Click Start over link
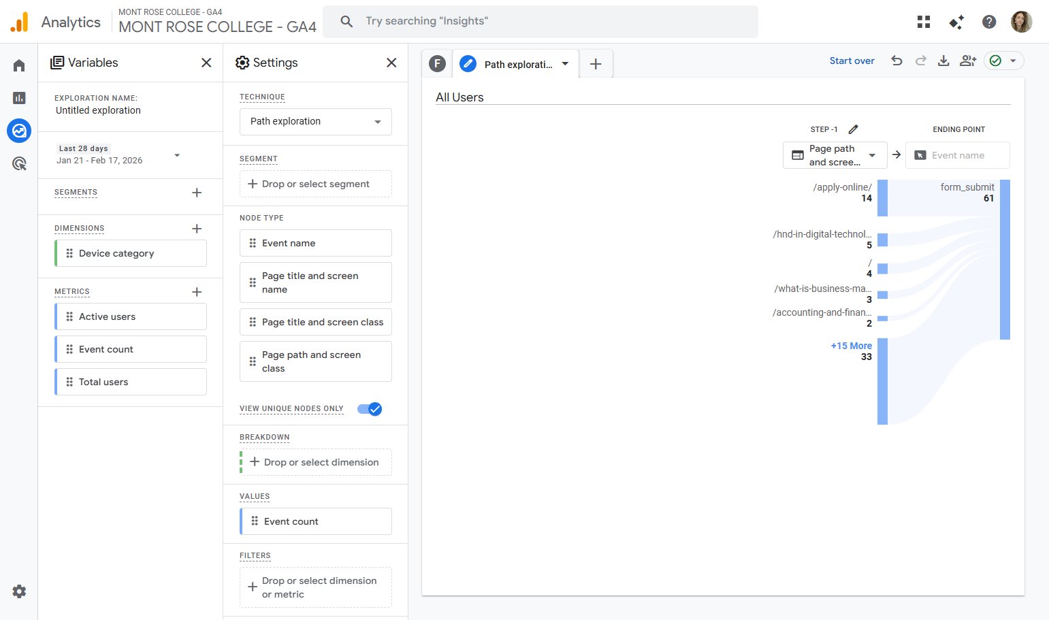1049x620 pixels. 852,61
